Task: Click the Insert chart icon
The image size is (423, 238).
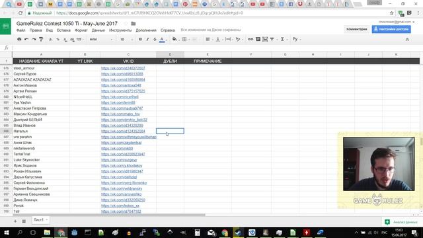Action: [265, 40]
